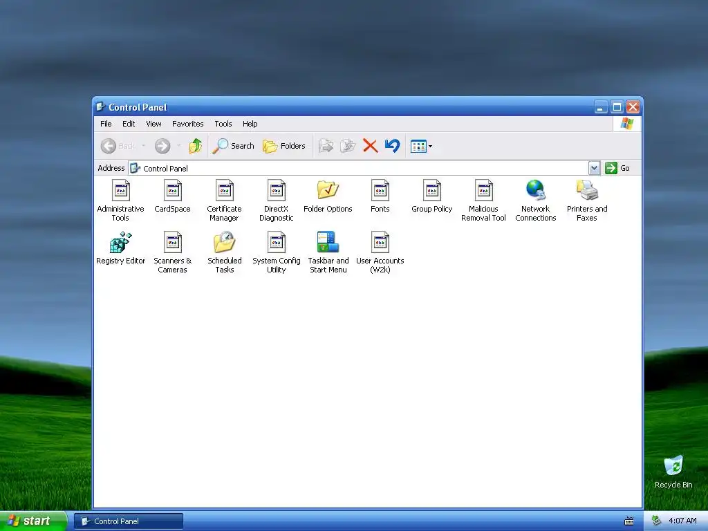This screenshot has height=531, width=708.
Task: Open the Group Policy icon
Action: point(432,190)
